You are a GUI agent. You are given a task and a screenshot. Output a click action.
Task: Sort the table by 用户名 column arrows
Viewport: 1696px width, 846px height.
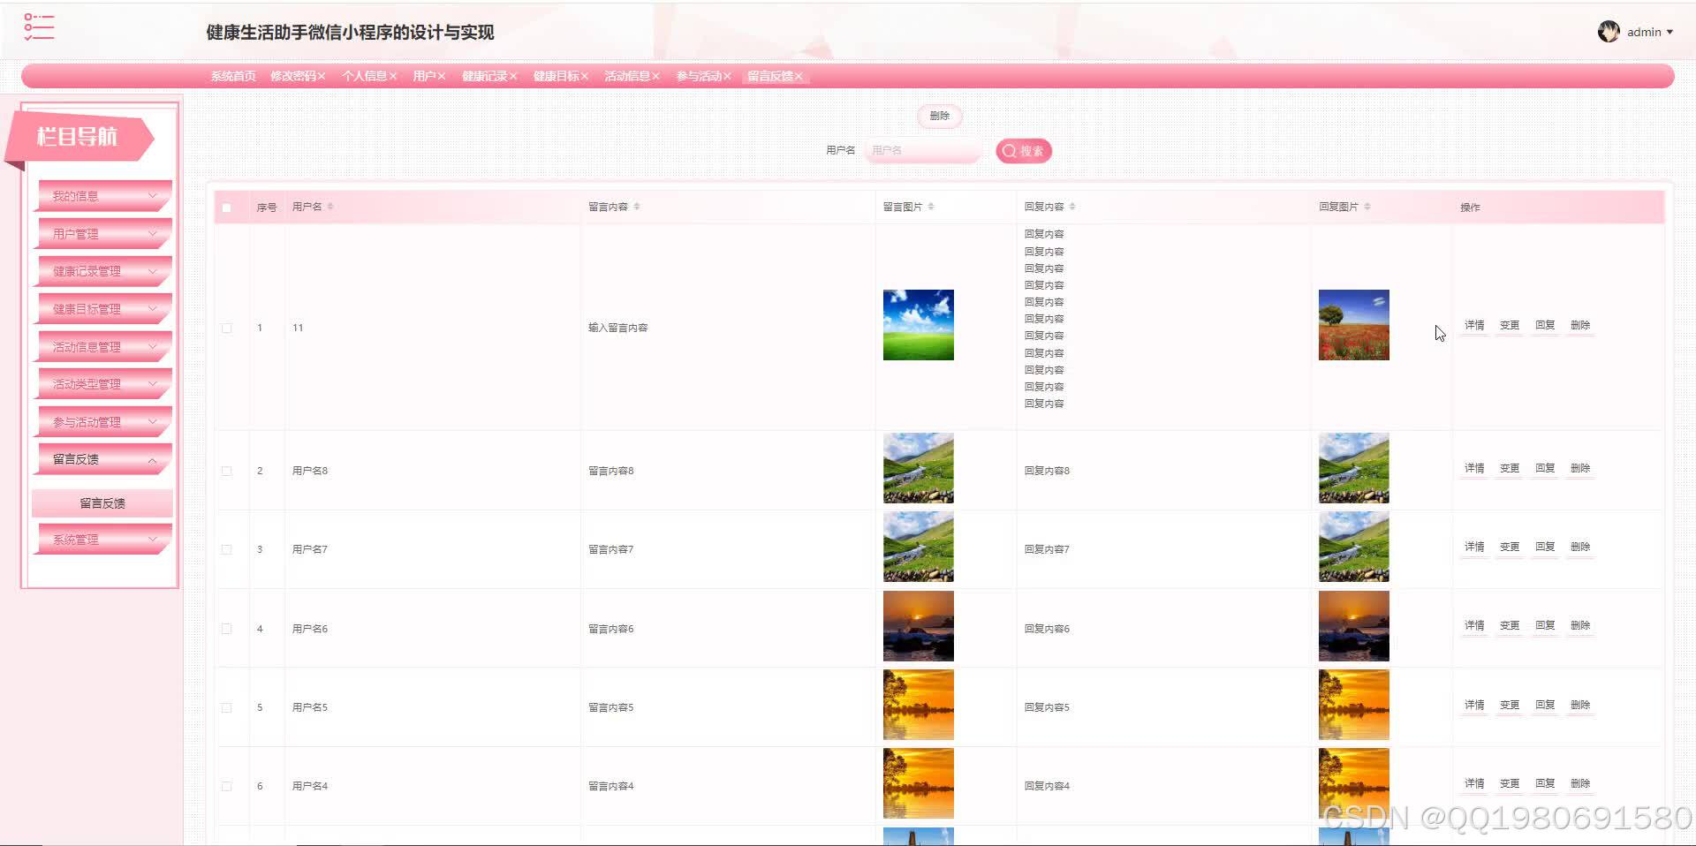tap(329, 206)
